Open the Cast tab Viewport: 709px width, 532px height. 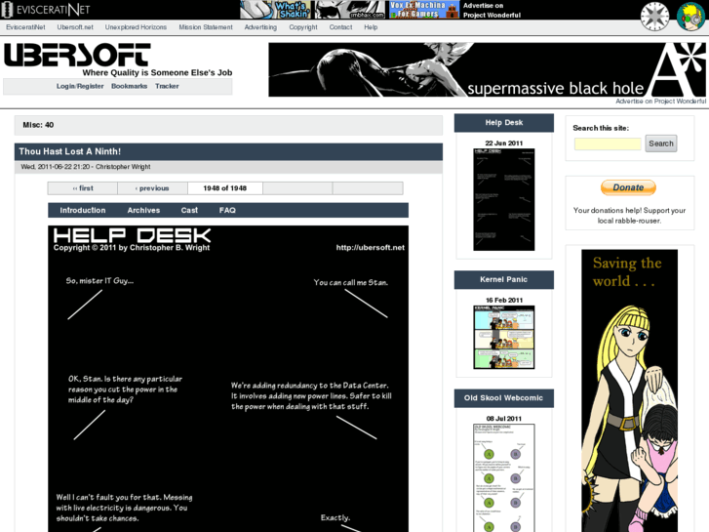point(189,210)
